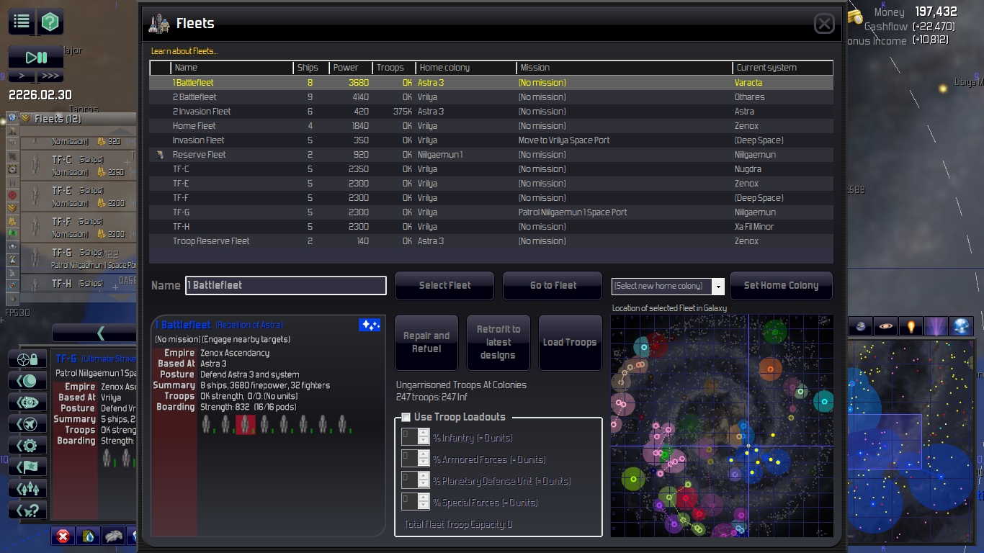The width and height of the screenshot is (984, 553).
Task: Click the cycle star flag icon
Action: point(27,467)
